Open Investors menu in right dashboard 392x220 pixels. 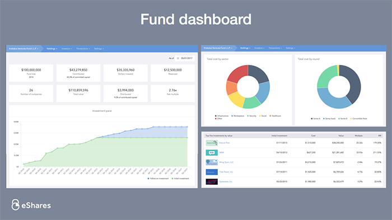(x=259, y=48)
